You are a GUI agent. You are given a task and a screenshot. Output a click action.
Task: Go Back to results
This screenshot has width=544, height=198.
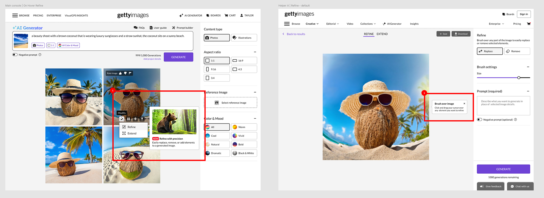[294, 34]
